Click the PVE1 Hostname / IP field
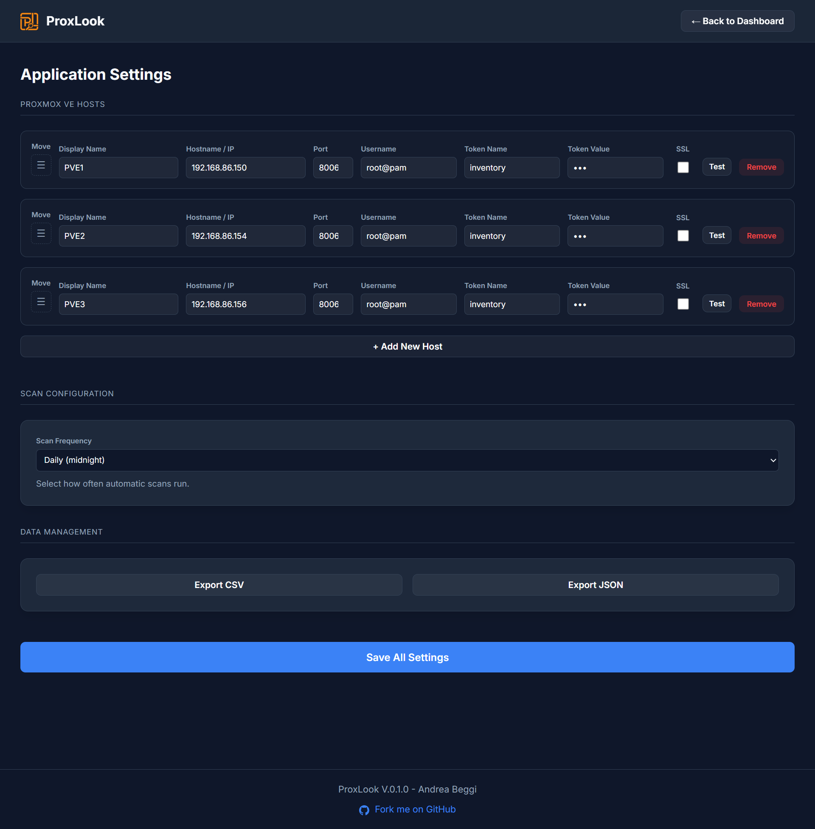Screen dimensions: 815x829 [245, 168]
